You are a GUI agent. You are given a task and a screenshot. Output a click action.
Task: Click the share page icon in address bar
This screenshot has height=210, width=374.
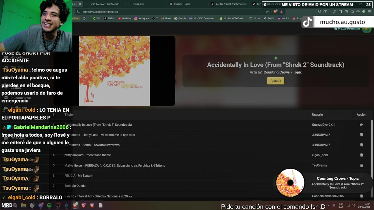point(268,12)
